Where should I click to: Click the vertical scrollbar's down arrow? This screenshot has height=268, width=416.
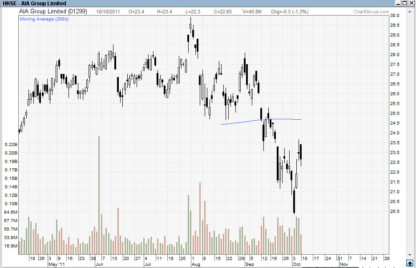(x=410, y=255)
